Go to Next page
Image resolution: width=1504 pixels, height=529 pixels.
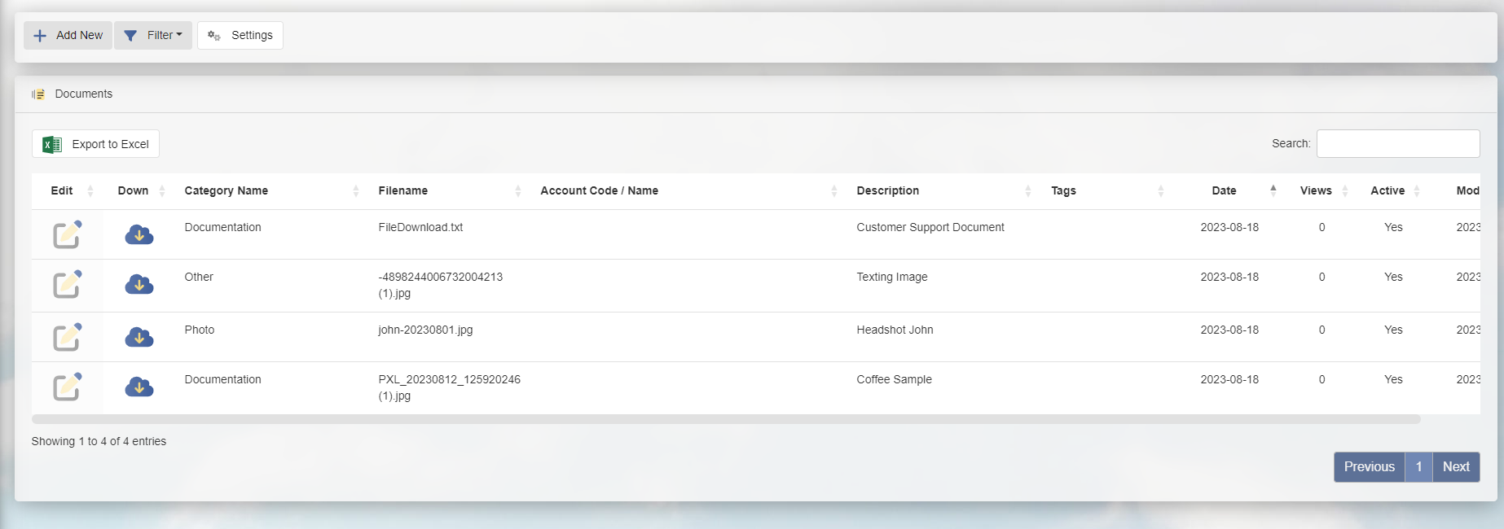click(x=1456, y=467)
